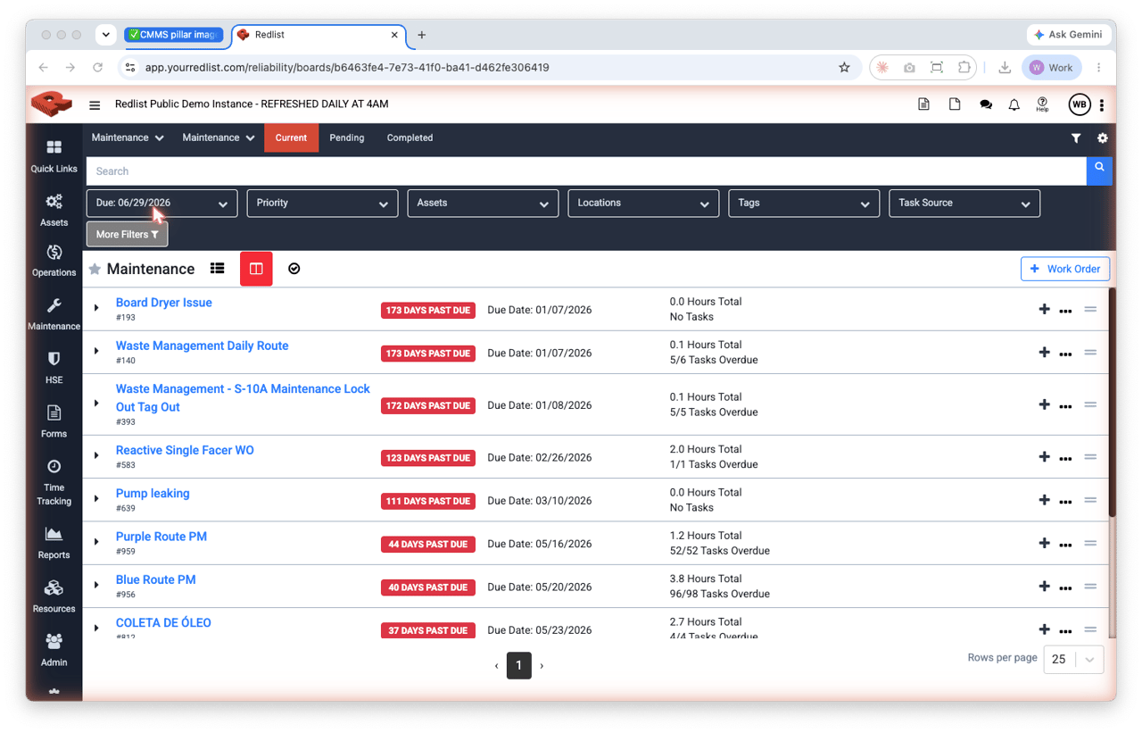Click the WB user avatar
1142x733 pixels.
click(x=1079, y=104)
